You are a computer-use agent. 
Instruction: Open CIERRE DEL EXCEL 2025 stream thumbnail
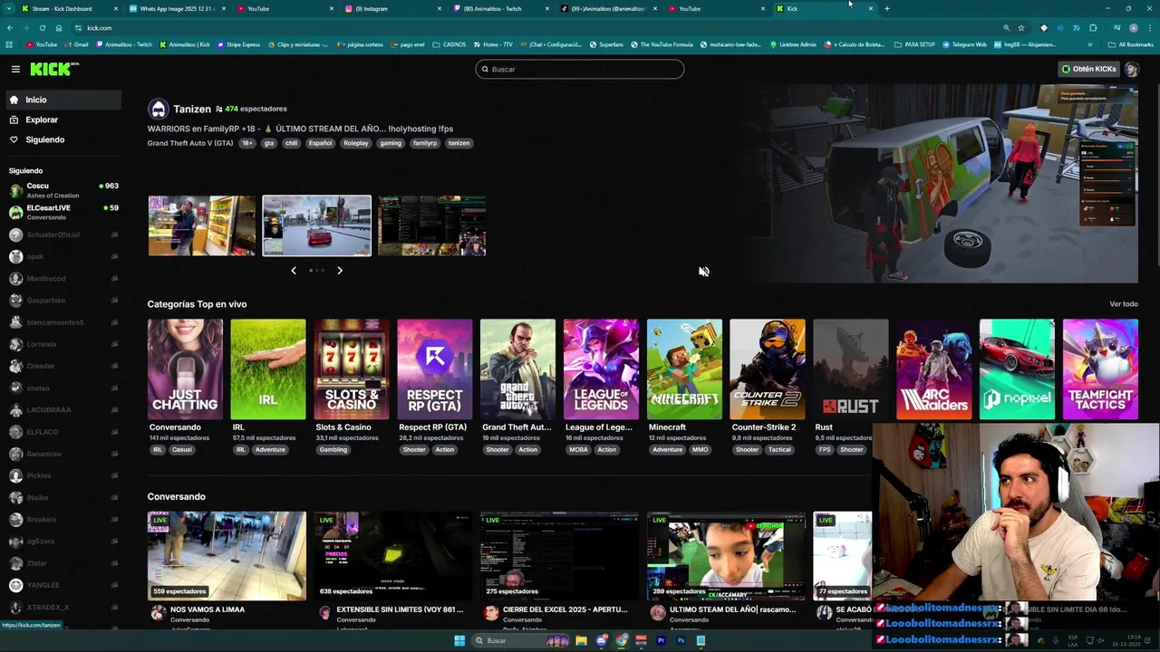coord(560,556)
